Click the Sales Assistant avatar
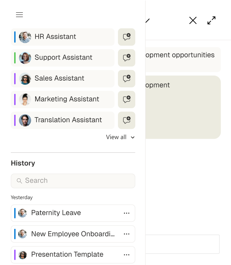The image size is (231, 265). [x=25, y=78]
